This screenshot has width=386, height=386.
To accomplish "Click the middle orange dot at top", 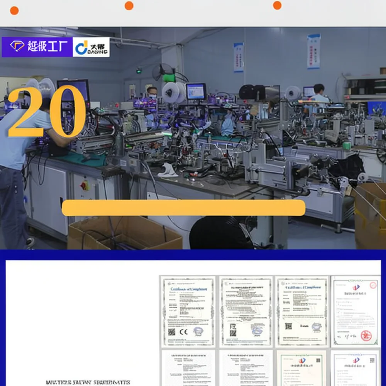I will [x=129, y=6].
